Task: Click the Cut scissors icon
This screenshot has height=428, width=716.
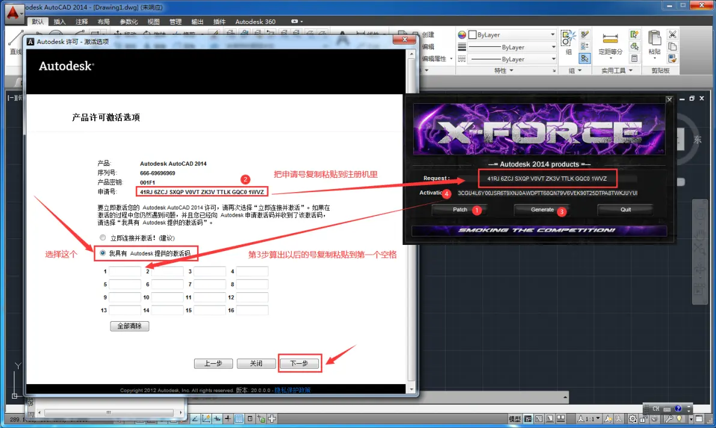Action: [672, 35]
